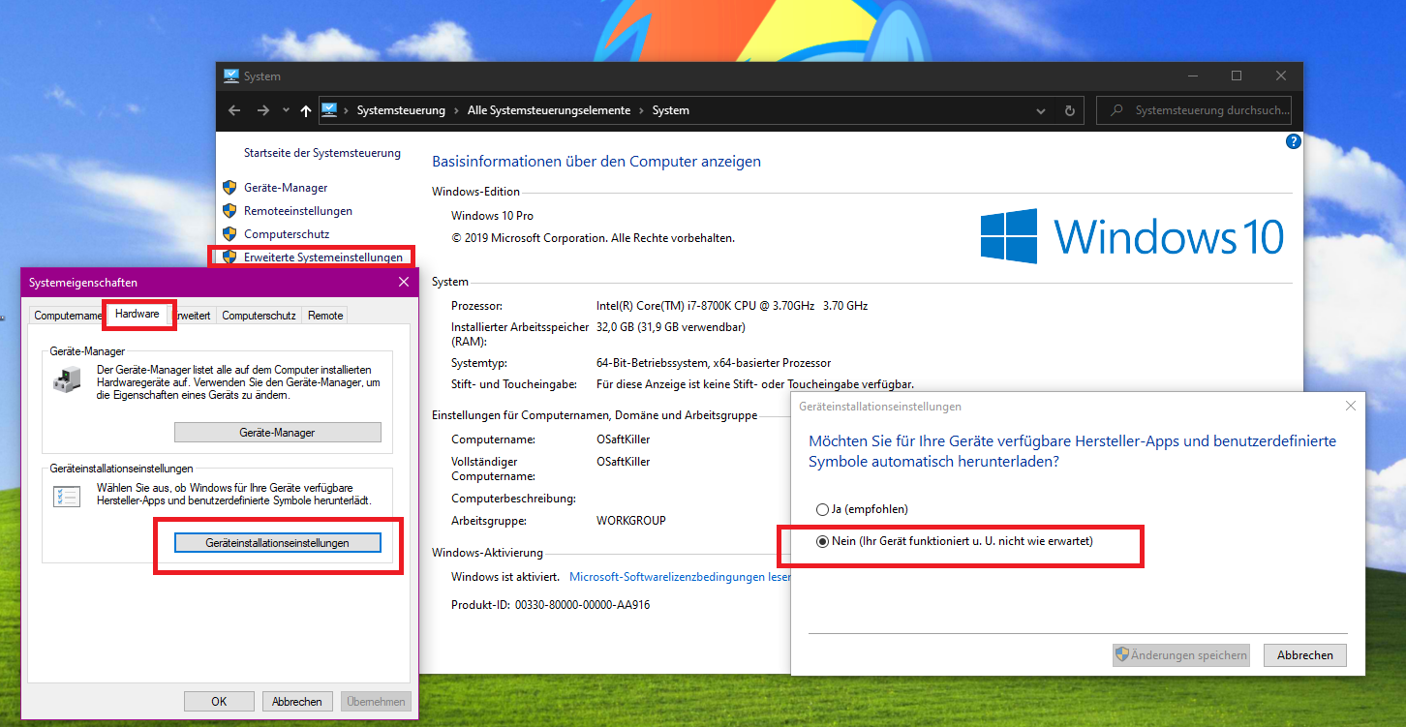Click Abbrechen in Geräteinstallationseinstellungen dialog
1406x727 pixels.
[1305, 655]
